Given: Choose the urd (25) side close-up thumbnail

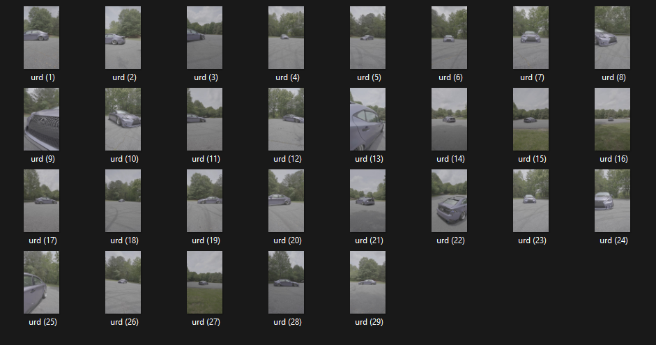Looking at the screenshot, I should pyautogui.click(x=41, y=282).
